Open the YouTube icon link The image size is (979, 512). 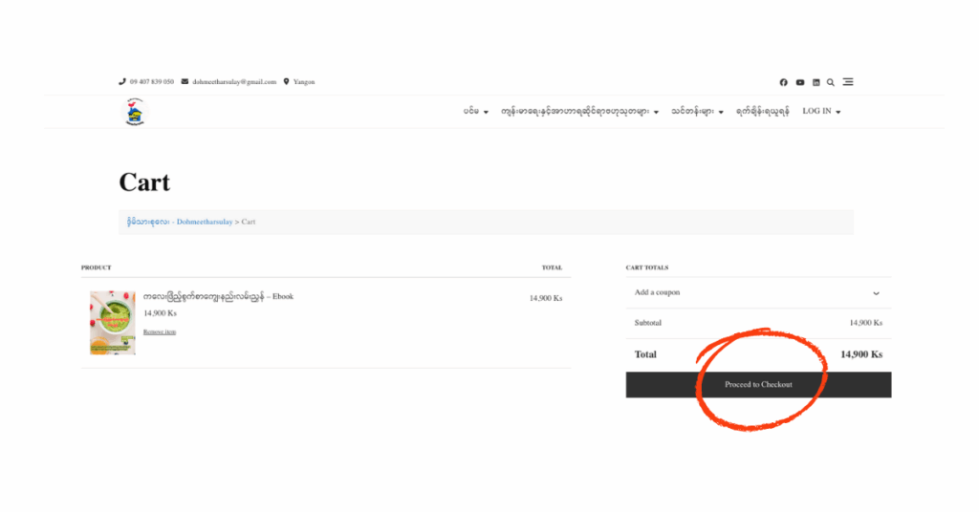tap(800, 82)
